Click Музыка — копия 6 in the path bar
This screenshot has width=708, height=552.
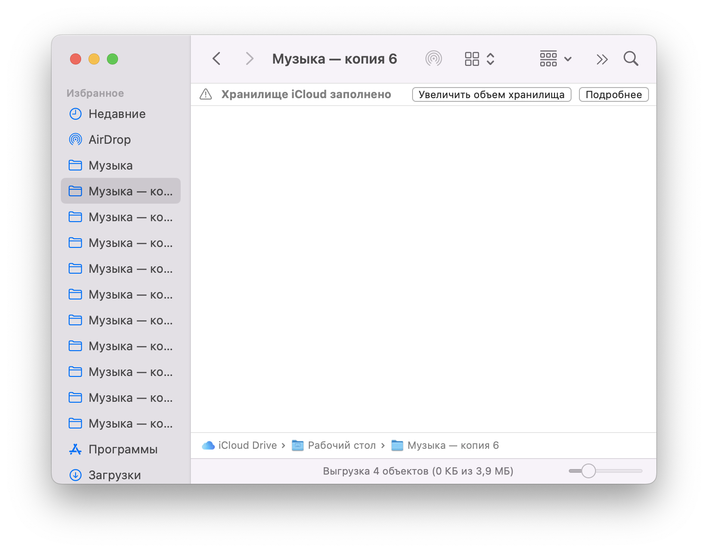click(x=445, y=446)
